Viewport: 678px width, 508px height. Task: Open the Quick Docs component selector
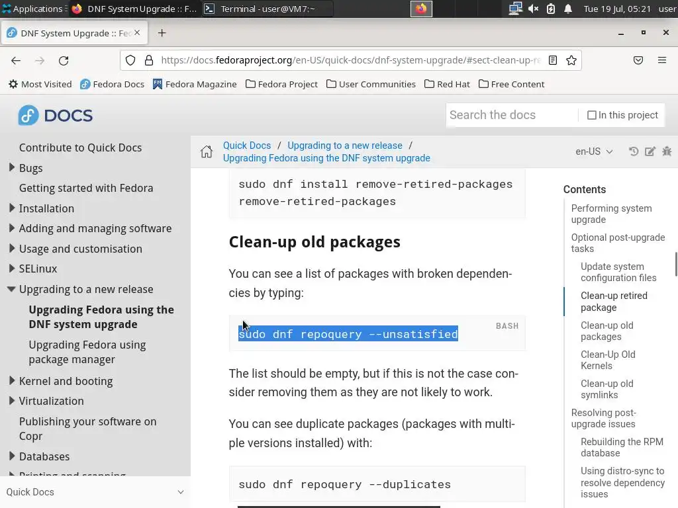[95, 492]
